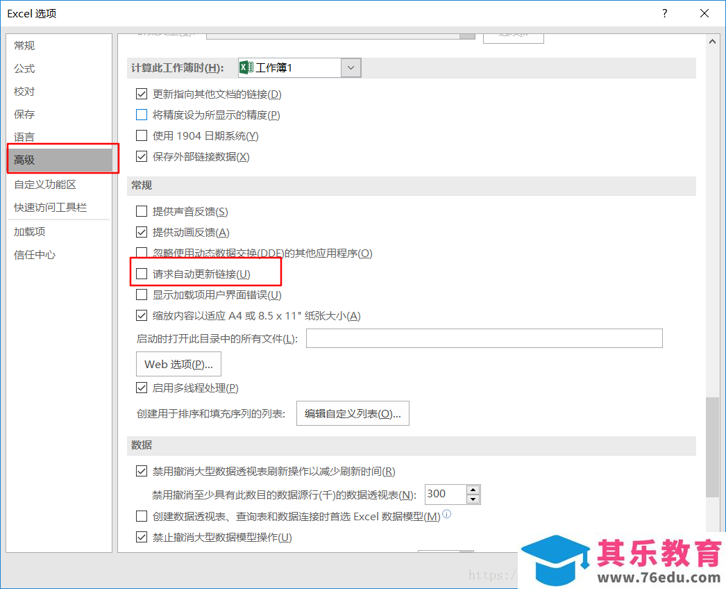
Task: Uncheck 更新指向其他文档的链接
Action: pyautogui.click(x=142, y=94)
